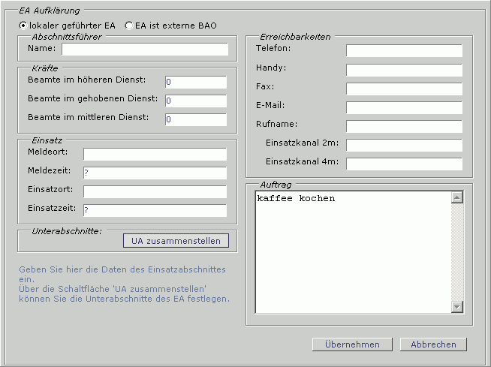The image size is (491, 367).
Task: Select the 'Beamte im mittleren Dienst' field
Action: 195,119
